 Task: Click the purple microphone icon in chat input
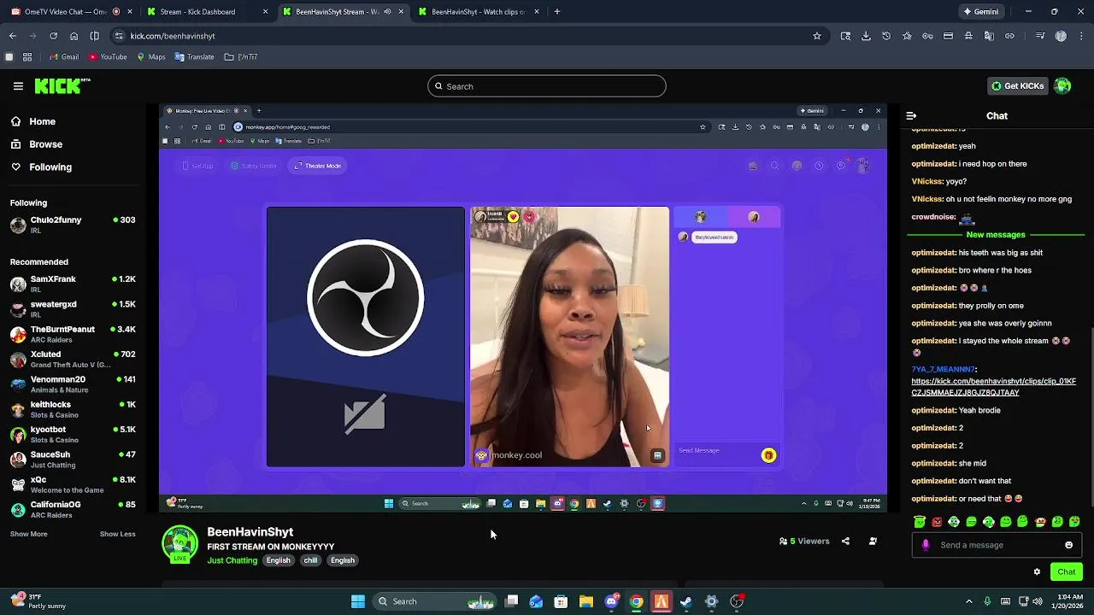point(926,545)
